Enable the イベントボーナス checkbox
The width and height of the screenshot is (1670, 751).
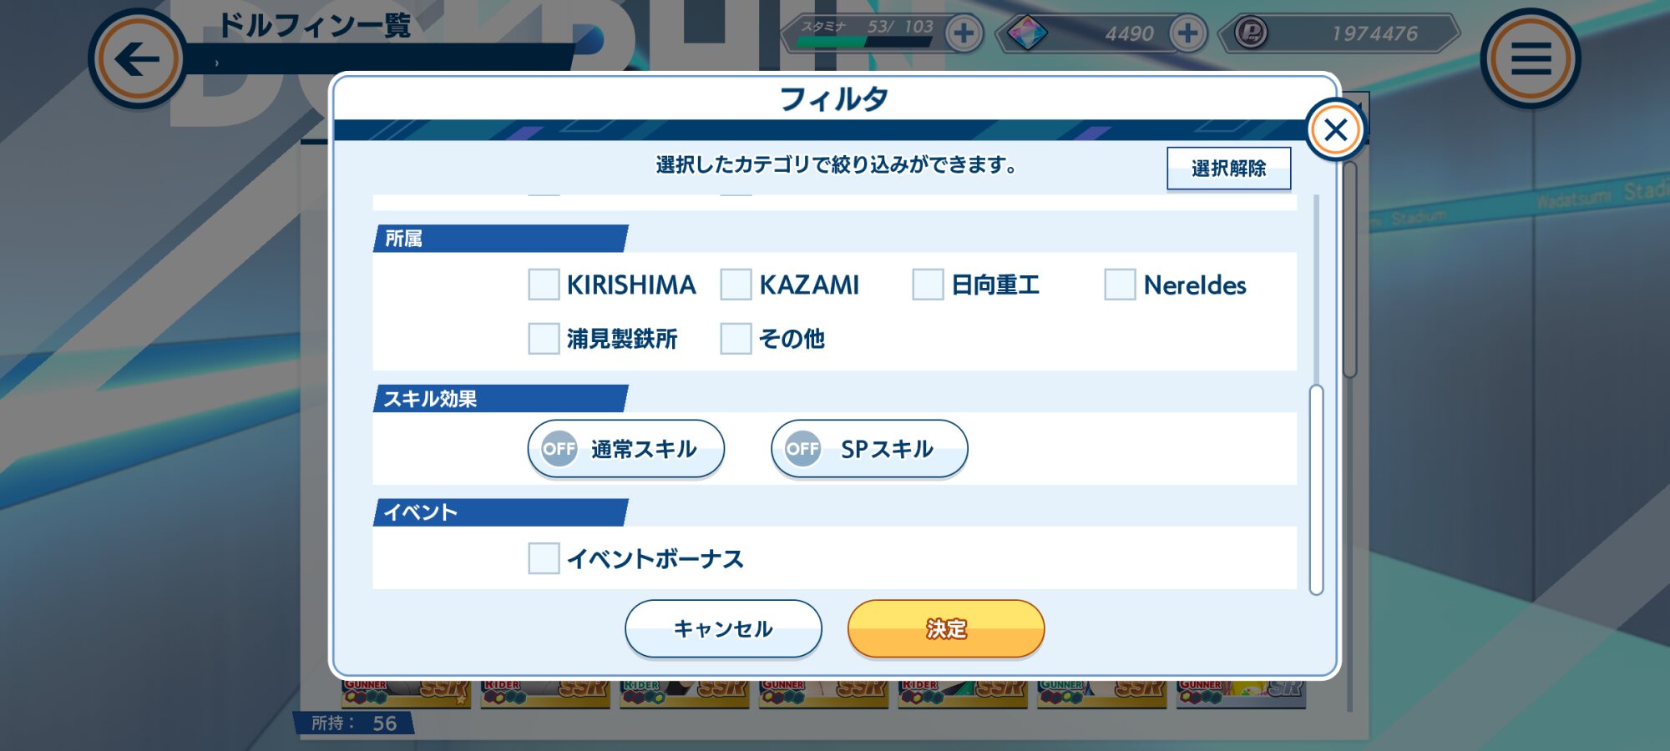544,558
